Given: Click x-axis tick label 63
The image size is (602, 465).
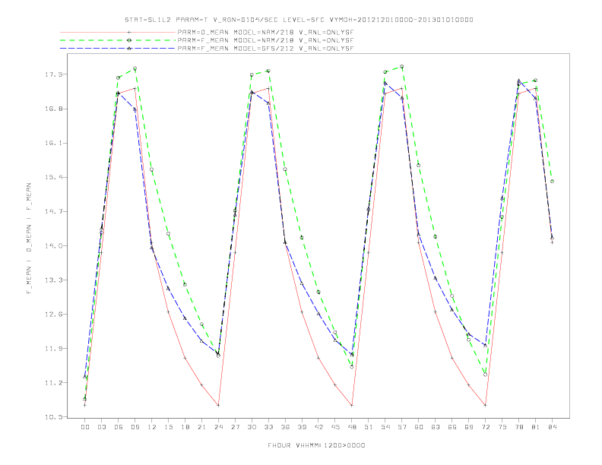Looking at the screenshot, I should tap(436, 427).
